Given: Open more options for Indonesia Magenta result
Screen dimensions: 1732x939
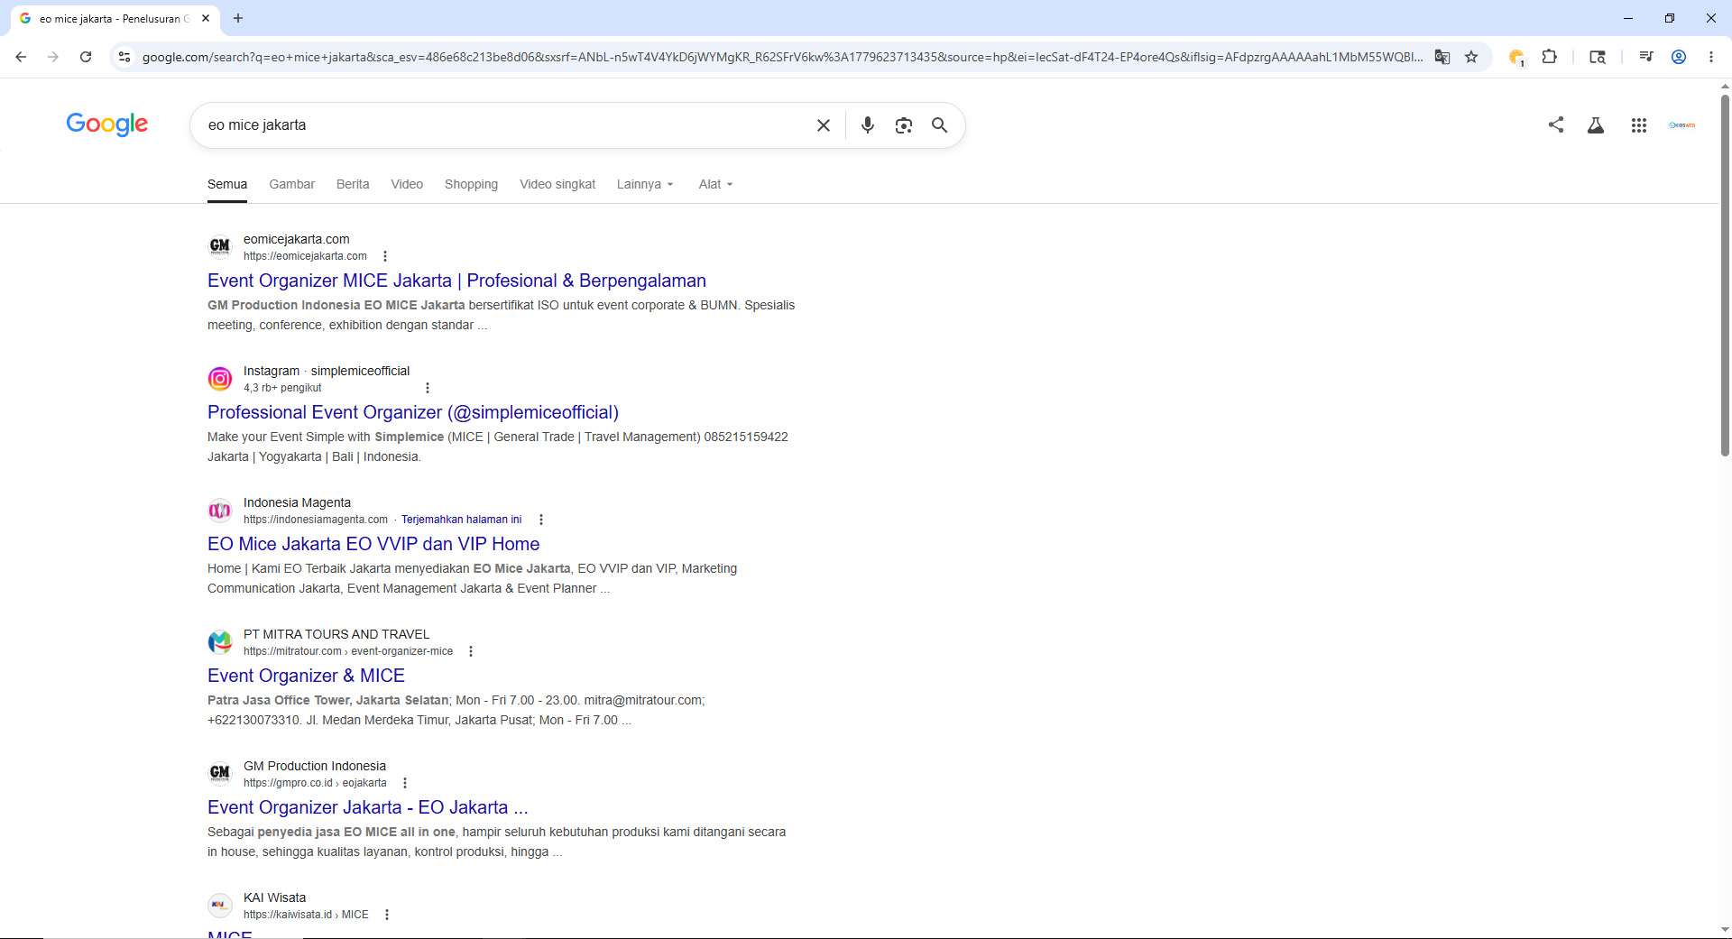Looking at the screenshot, I should click(x=541, y=520).
